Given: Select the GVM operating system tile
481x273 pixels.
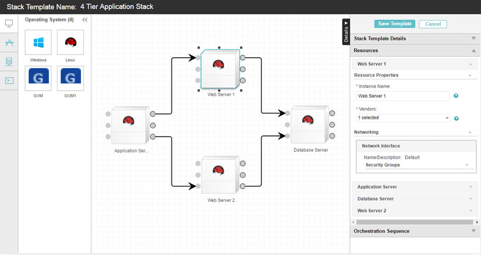Looking at the screenshot, I should tap(38, 79).
